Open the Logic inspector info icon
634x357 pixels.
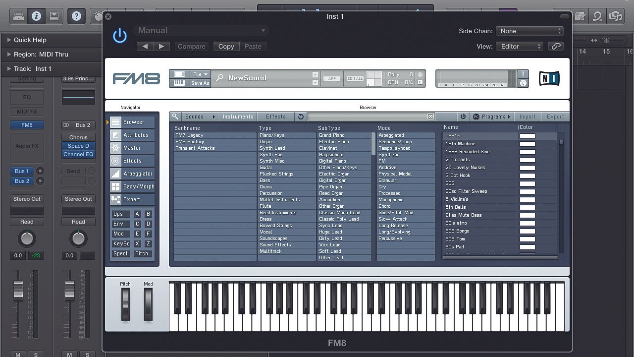point(36,16)
